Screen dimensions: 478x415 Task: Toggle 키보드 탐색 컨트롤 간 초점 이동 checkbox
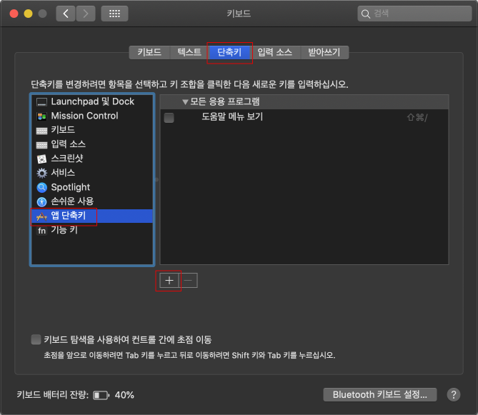(36, 339)
